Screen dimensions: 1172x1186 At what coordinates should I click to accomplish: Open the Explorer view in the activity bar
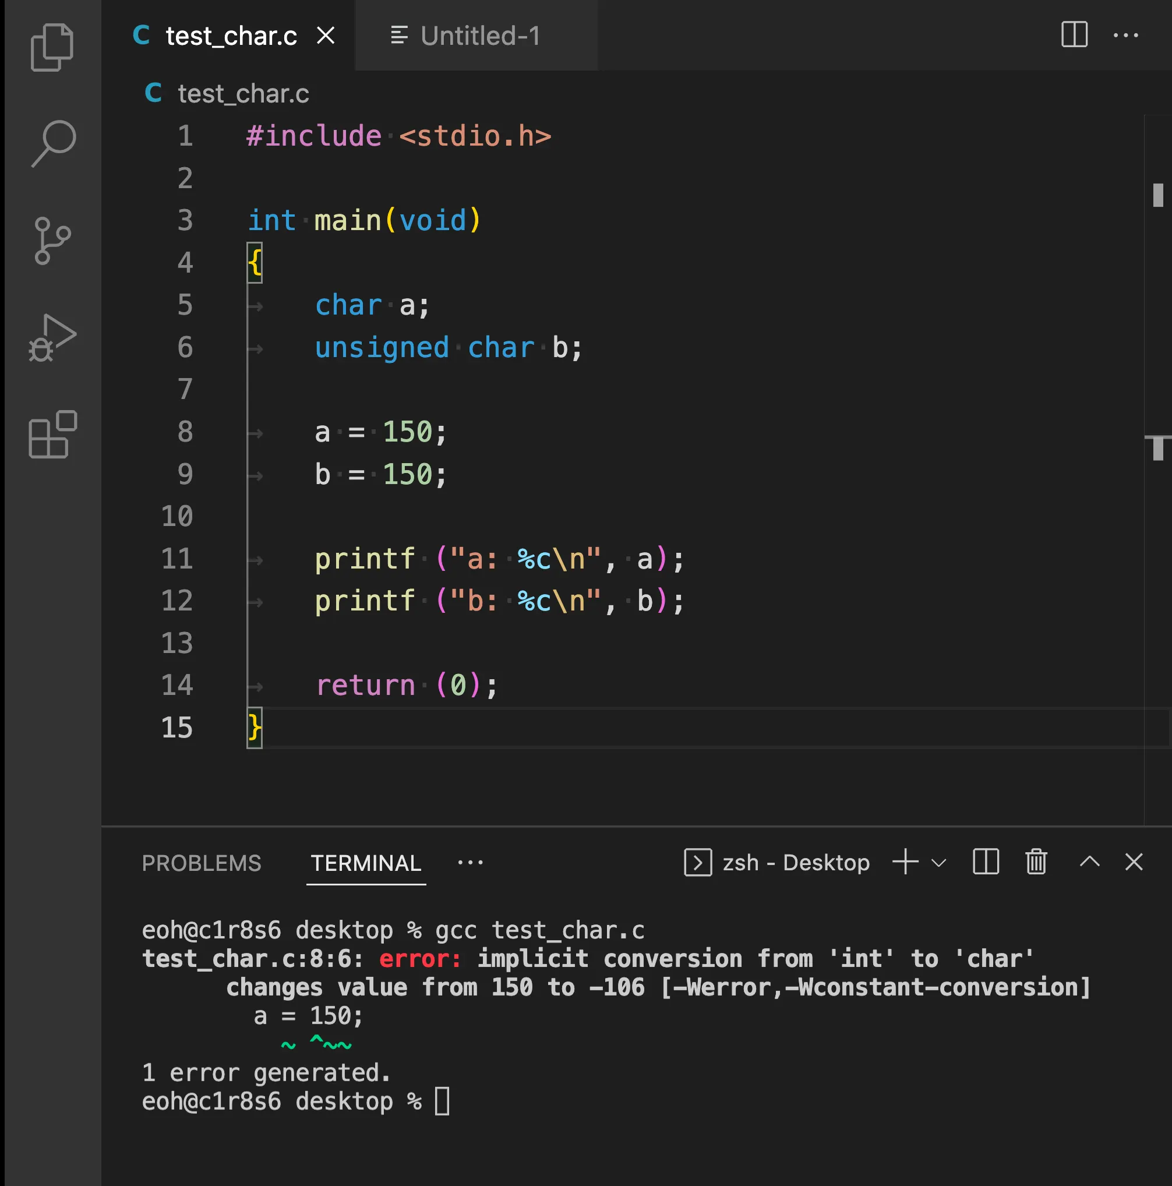pos(52,47)
